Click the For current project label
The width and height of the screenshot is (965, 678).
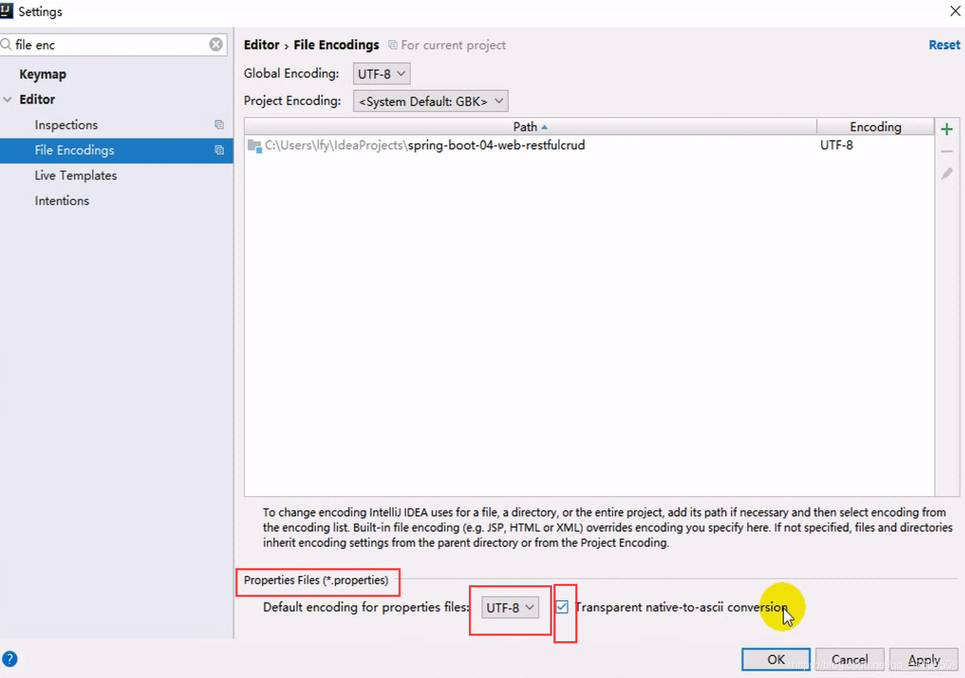(x=453, y=45)
